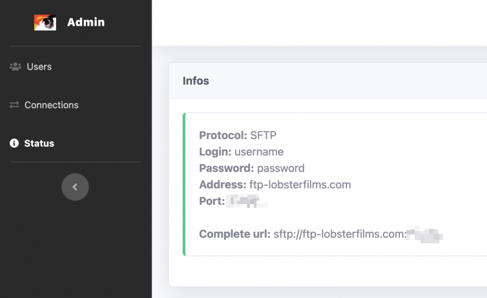Click the Admin brand title

pyautogui.click(x=86, y=23)
